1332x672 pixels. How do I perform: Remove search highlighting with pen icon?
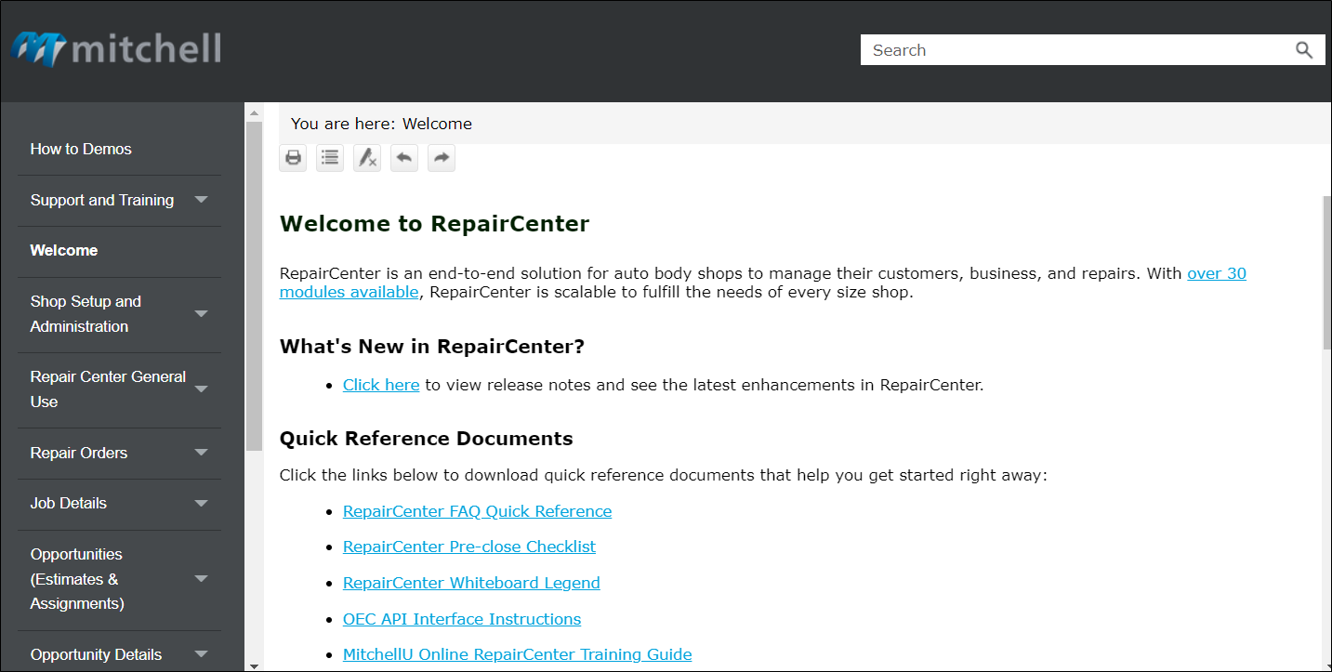(x=367, y=158)
